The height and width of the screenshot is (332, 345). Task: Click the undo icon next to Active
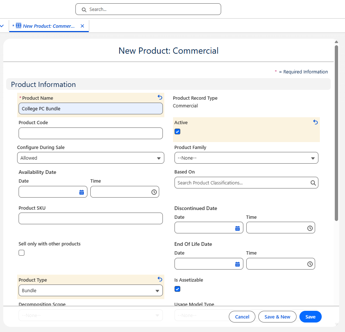pyautogui.click(x=315, y=122)
